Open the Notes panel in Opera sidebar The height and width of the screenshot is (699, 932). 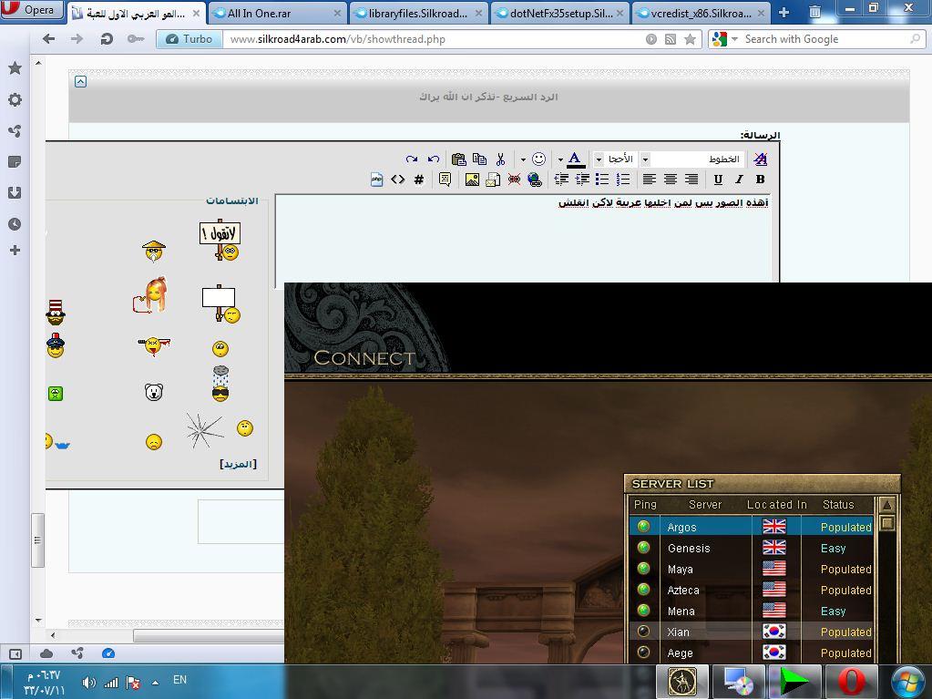pyautogui.click(x=15, y=161)
